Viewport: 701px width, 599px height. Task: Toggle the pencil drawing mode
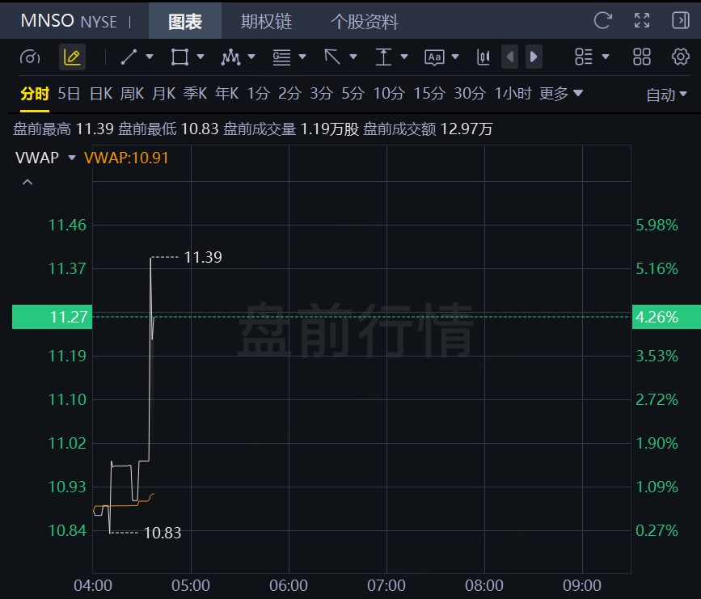click(x=72, y=57)
